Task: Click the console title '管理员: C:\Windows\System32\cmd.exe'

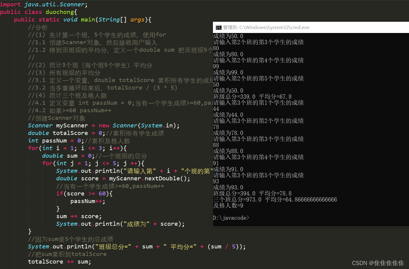Action: point(266,27)
